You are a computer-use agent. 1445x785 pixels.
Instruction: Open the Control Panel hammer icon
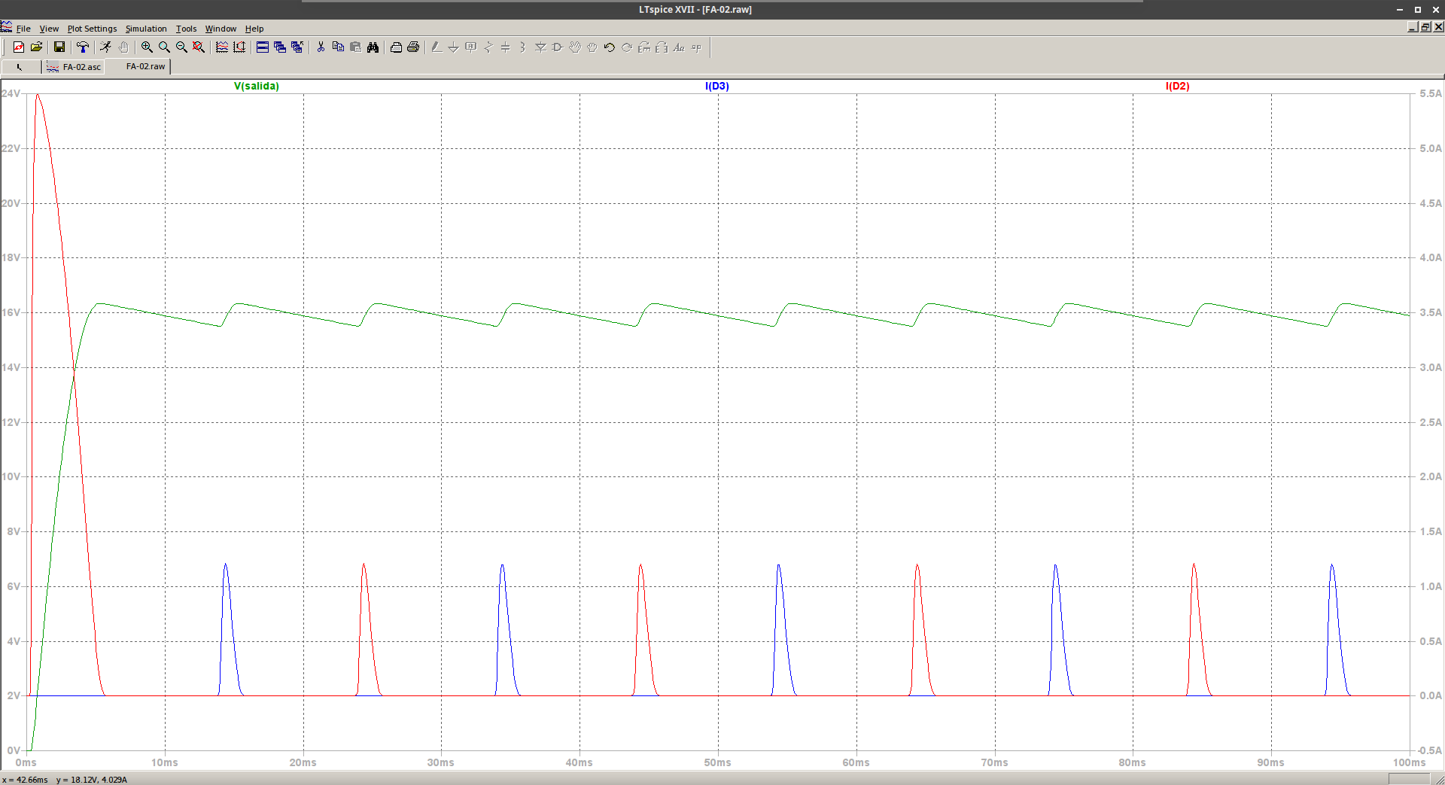tap(83, 47)
